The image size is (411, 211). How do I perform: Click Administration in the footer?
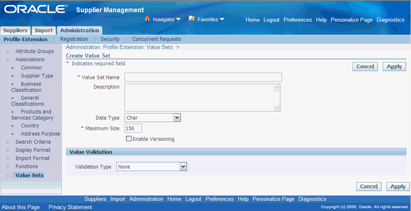point(146,199)
